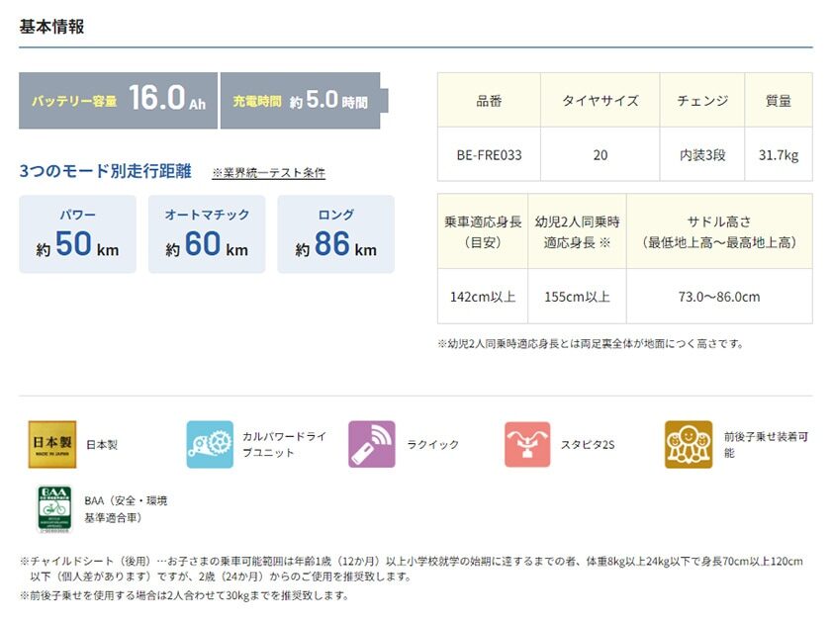Click the 基本情報 section heading
Image resolution: width=831 pixels, height=621 pixels.
(51, 27)
